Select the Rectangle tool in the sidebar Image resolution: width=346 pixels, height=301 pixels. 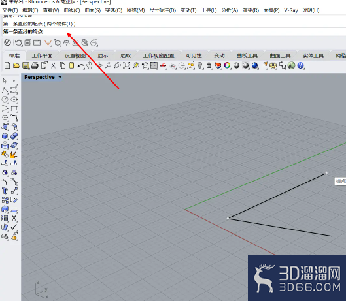(x=14, y=108)
